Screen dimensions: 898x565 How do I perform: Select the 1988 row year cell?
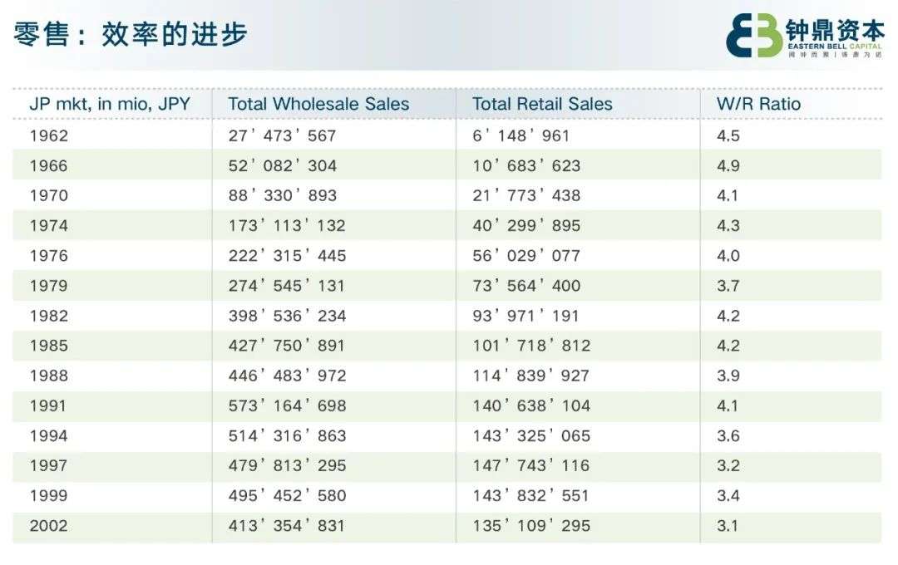(48, 376)
